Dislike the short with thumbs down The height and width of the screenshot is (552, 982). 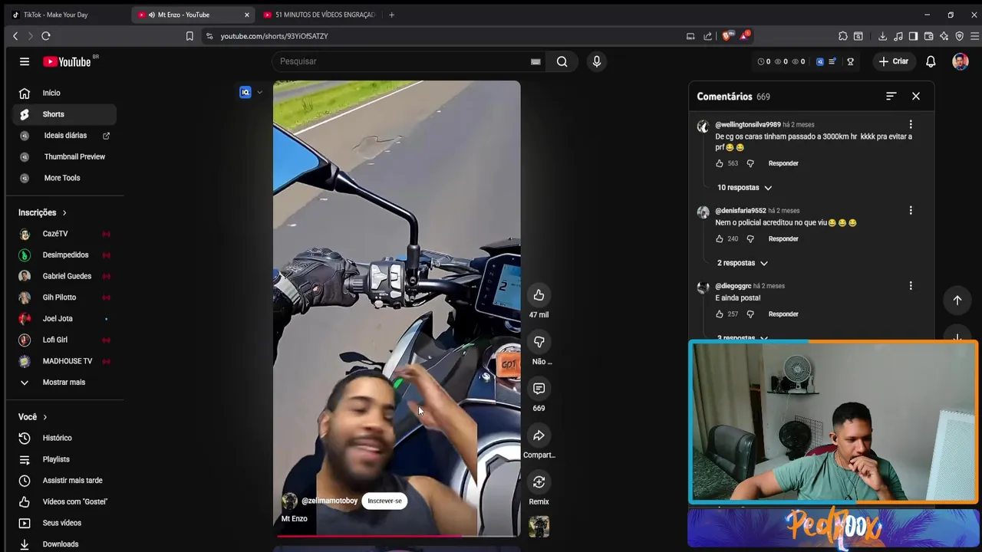(x=539, y=342)
